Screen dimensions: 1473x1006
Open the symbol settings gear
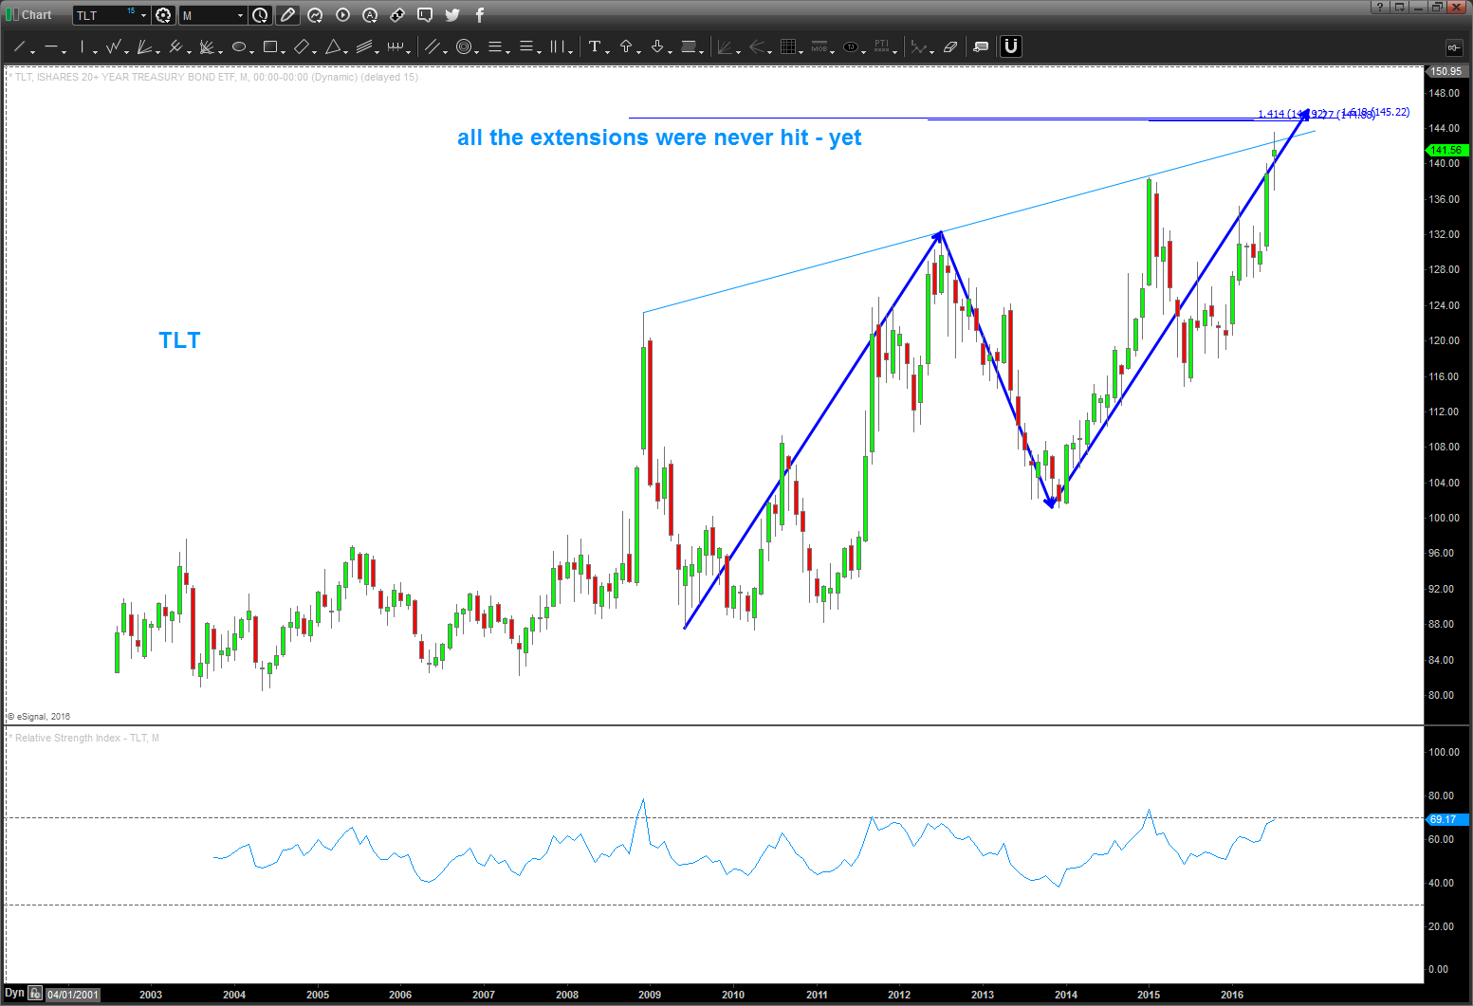(x=163, y=15)
